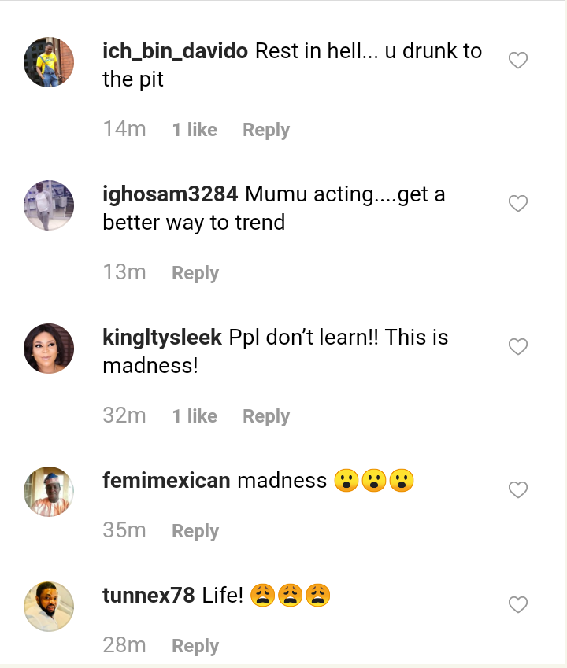Viewport: 567px width, 668px height.
Task: Reply to ighosam3284's Mumu acting comment
Action: [195, 273]
